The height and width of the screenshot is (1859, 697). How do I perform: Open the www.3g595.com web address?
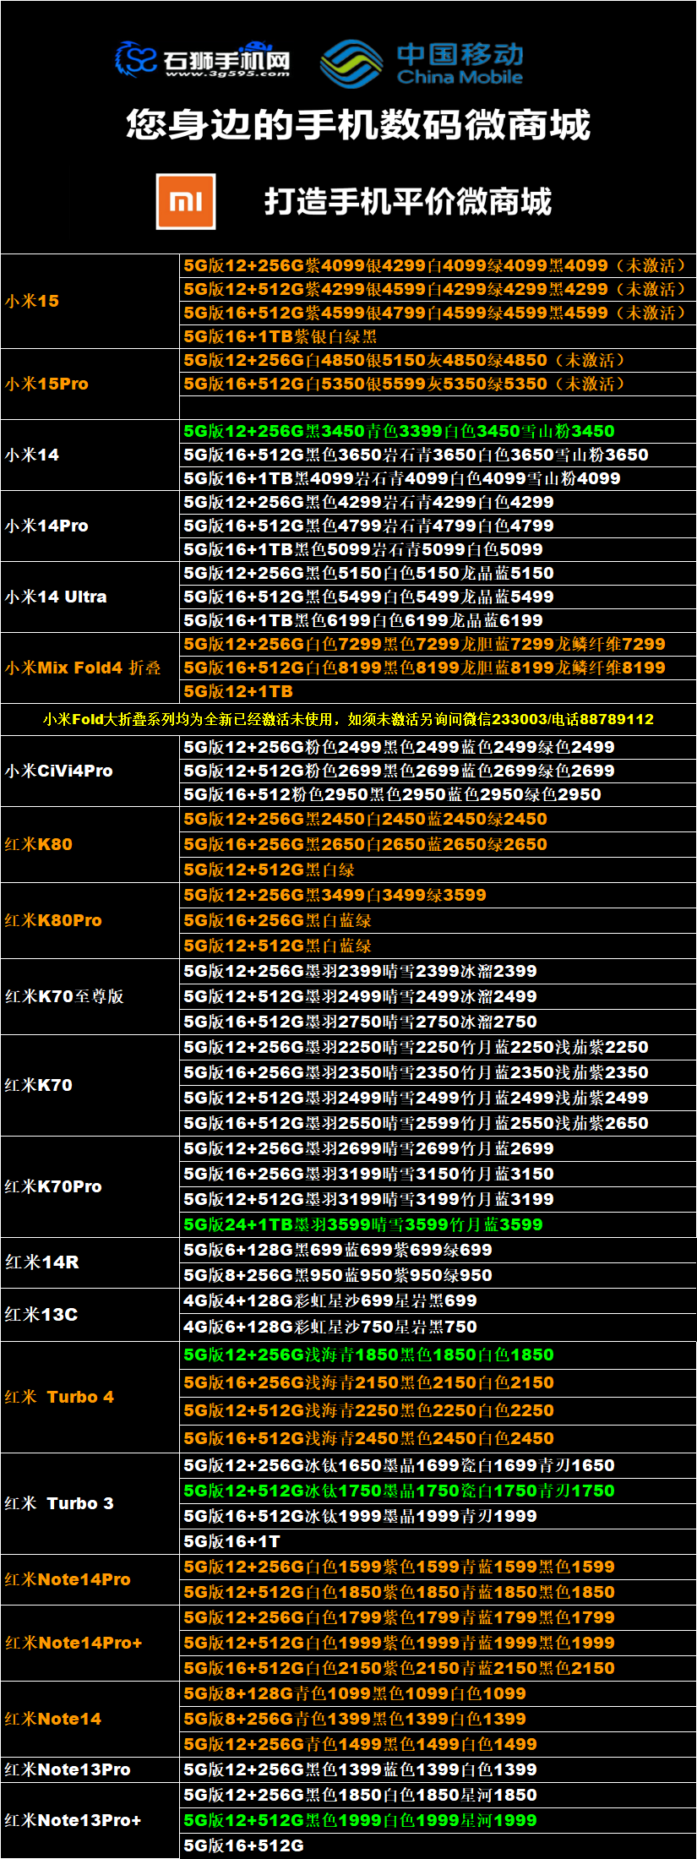coord(227,74)
